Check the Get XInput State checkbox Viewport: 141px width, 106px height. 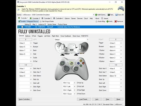coord(41,21)
